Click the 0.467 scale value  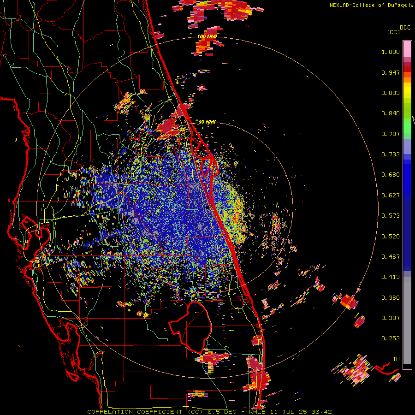[x=391, y=257]
